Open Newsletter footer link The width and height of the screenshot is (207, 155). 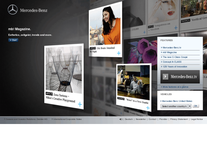coord(141,119)
